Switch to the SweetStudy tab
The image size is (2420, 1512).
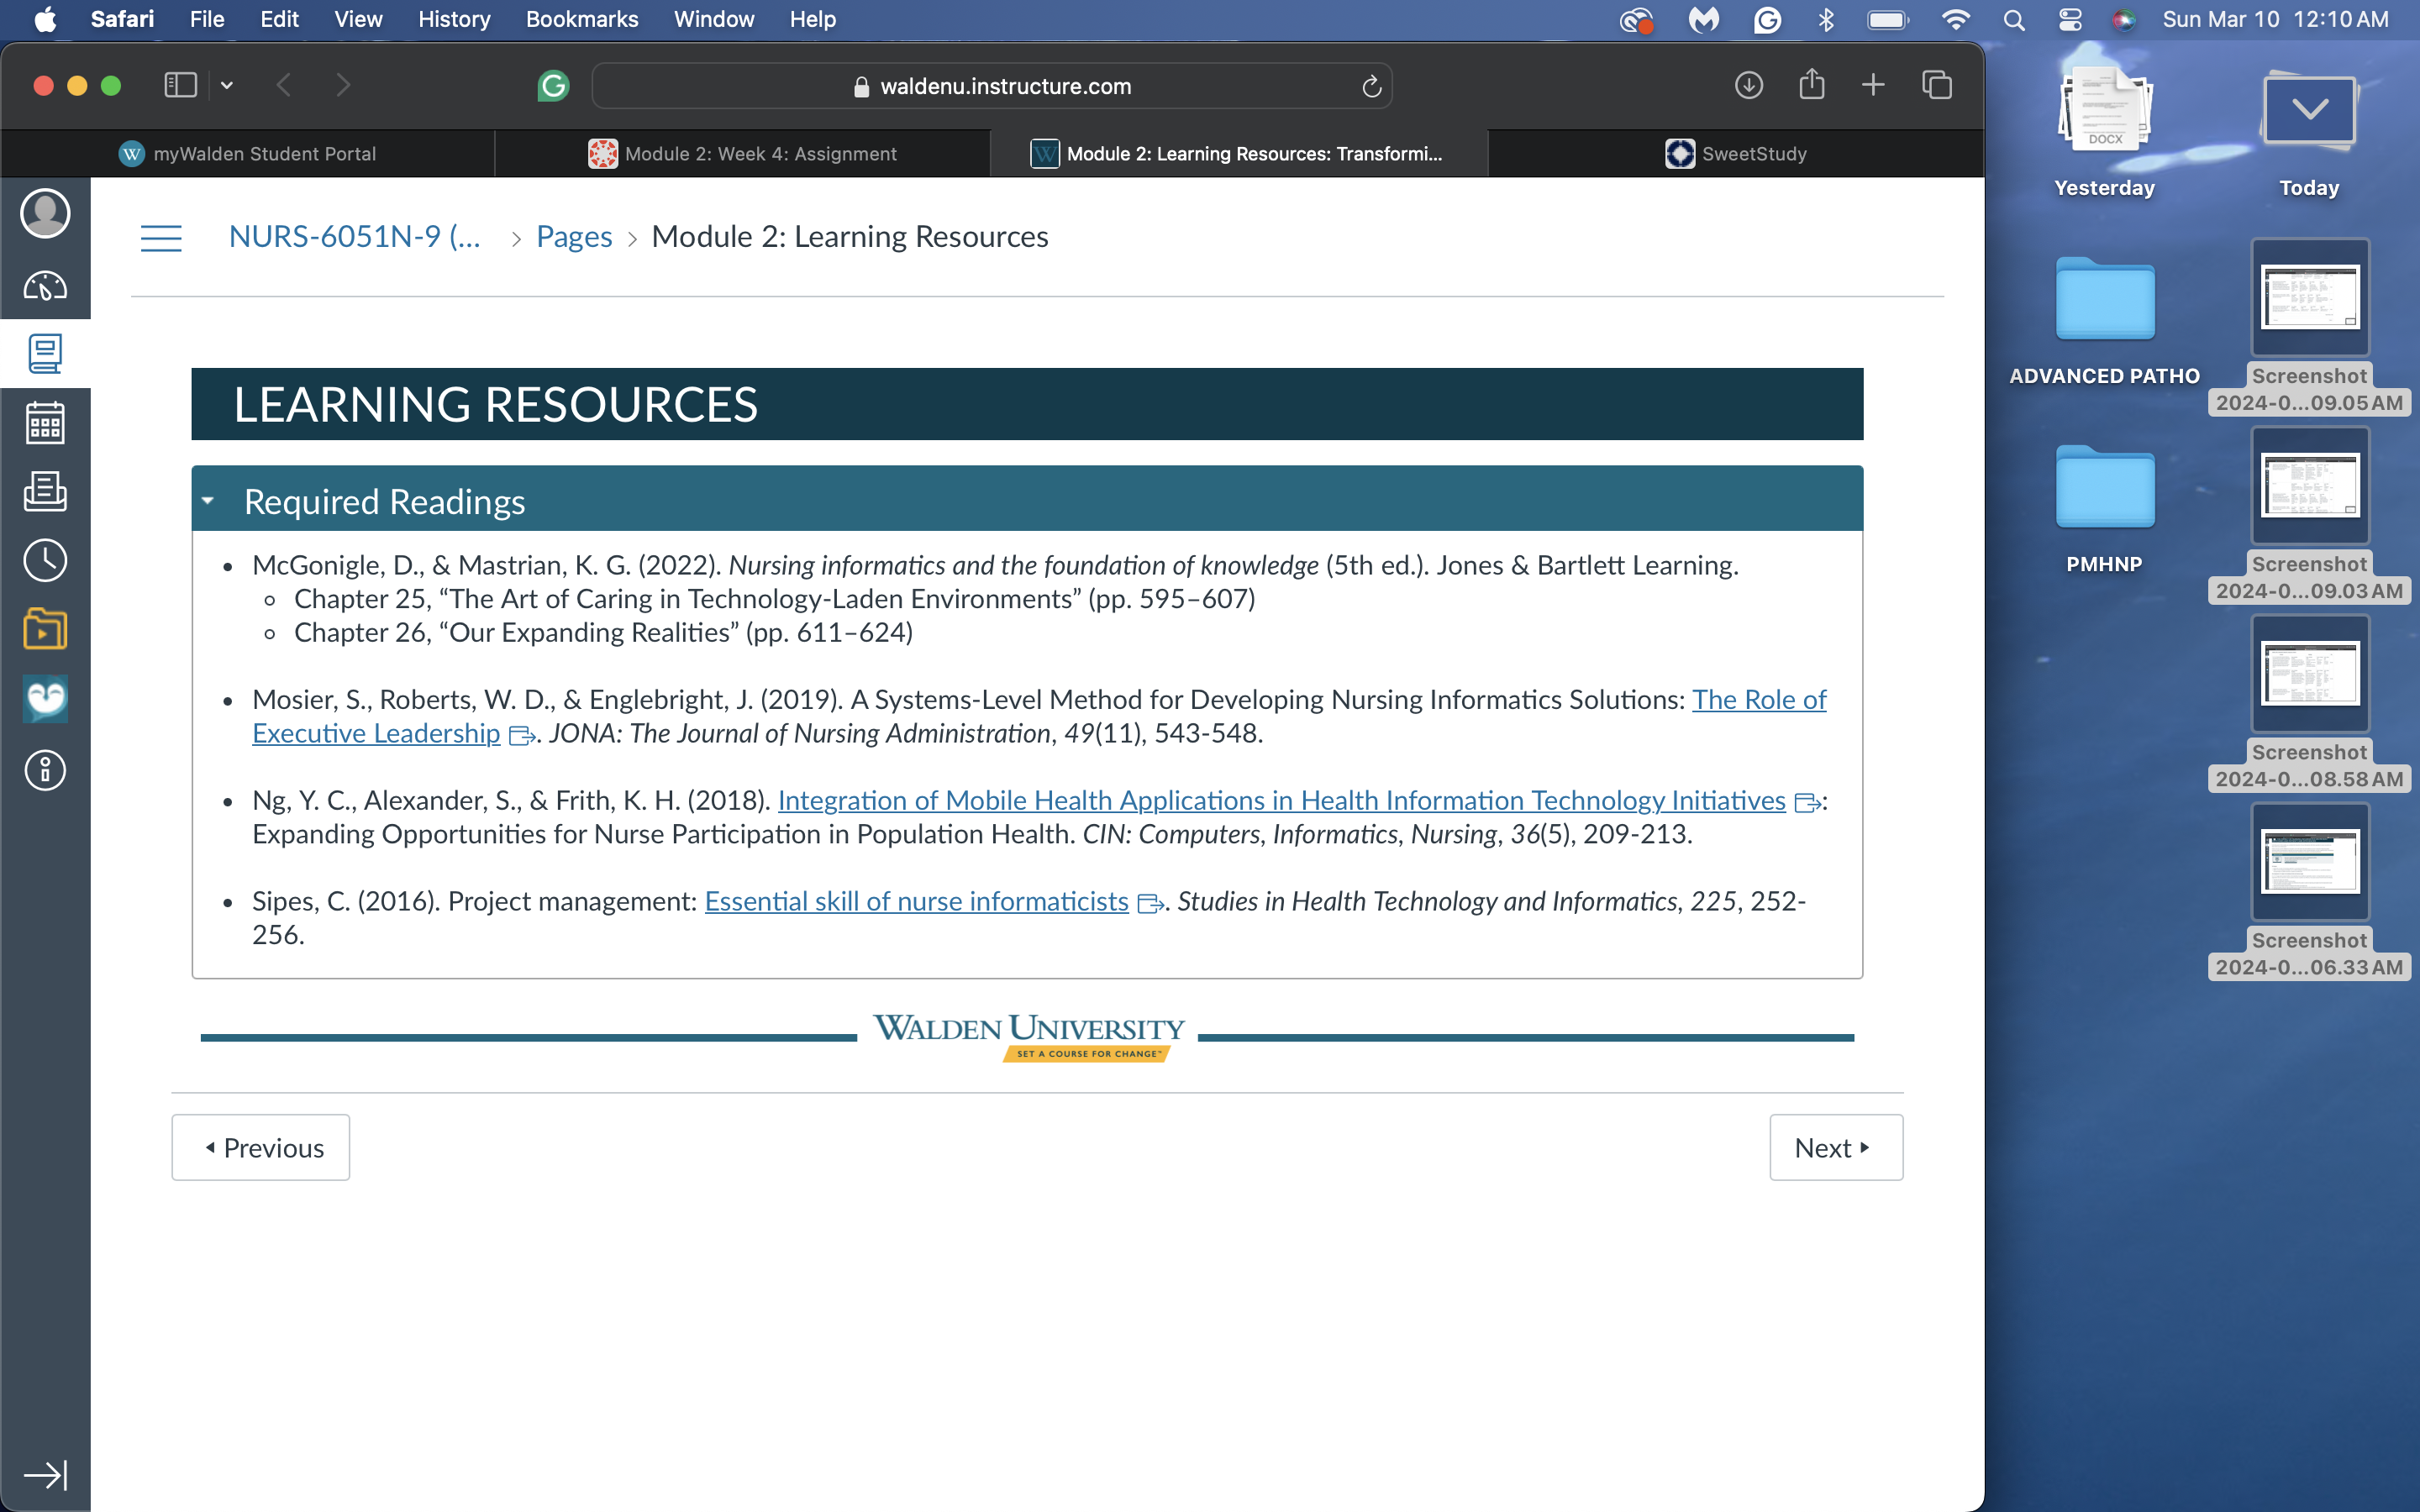click(x=1736, y=153)
